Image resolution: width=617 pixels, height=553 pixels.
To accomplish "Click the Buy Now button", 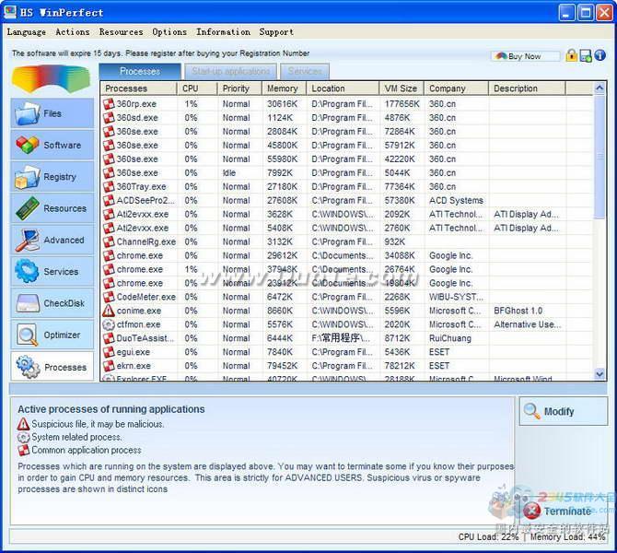I will click(x=525, y=56).
